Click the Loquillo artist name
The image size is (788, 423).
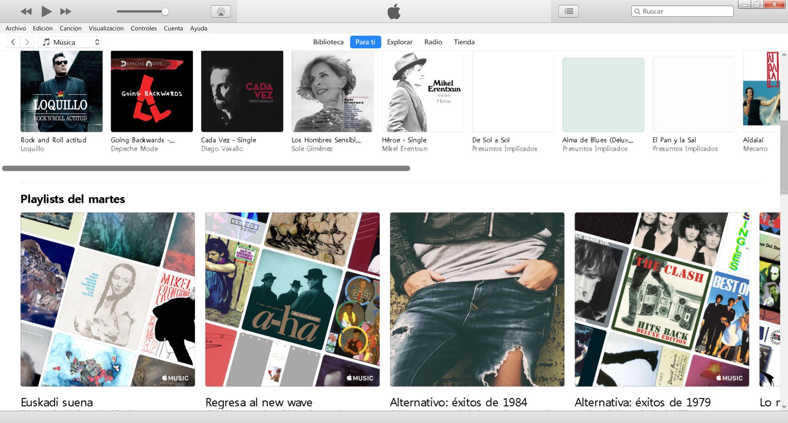coord(32,148)
